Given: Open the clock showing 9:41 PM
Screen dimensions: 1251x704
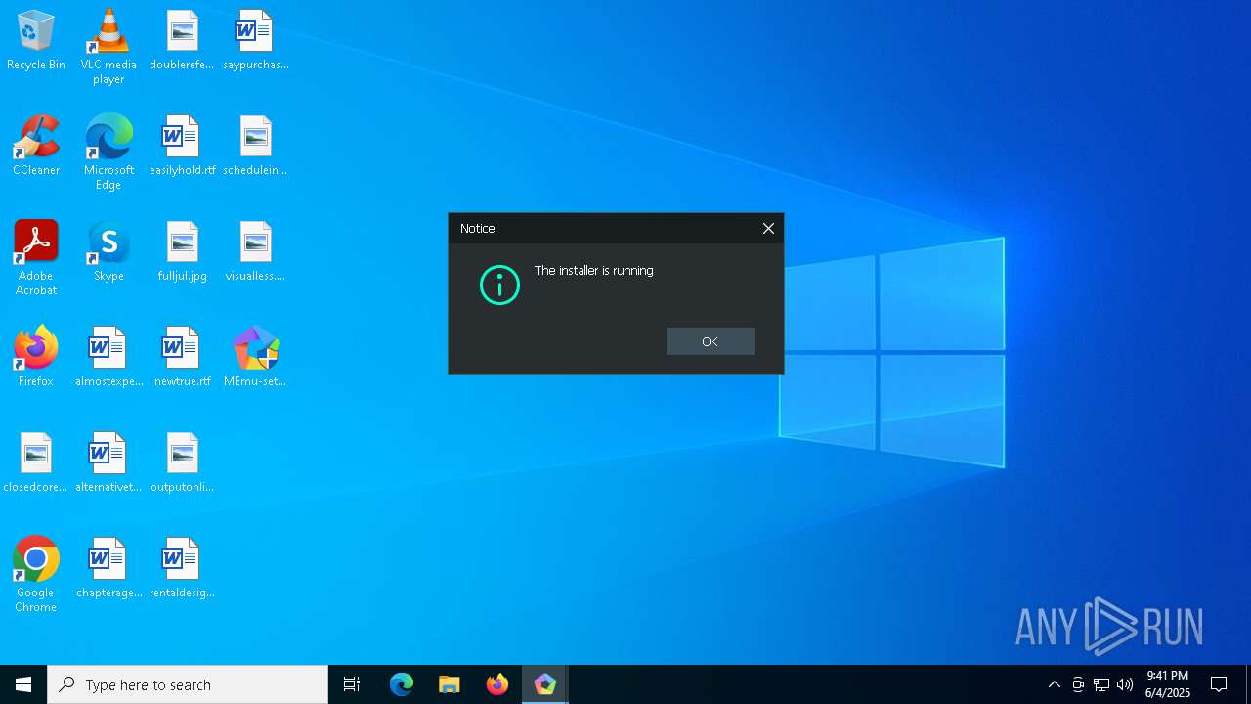Looking at the screenshot, I should point(1168,684).
